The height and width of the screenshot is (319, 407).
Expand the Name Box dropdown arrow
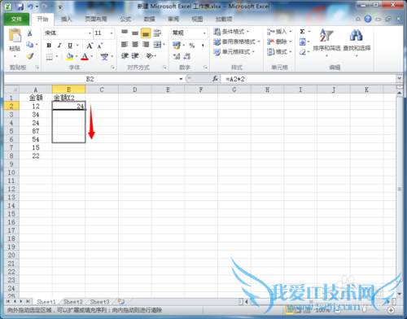(x=181, y=79)
